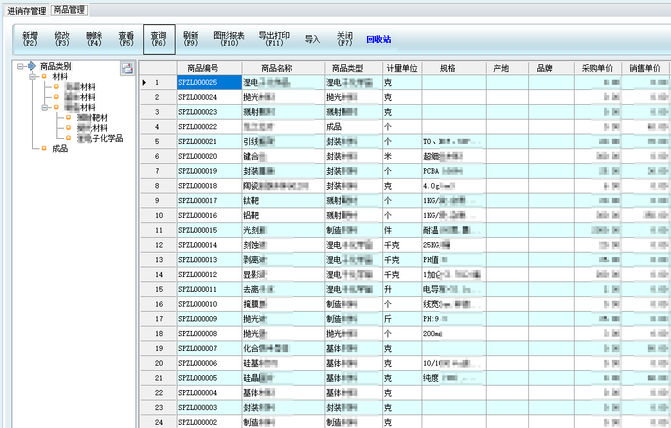Collapse the expanded third 材料 subcategory
Viewport: 671px width, 428px height.
(45, 107)
